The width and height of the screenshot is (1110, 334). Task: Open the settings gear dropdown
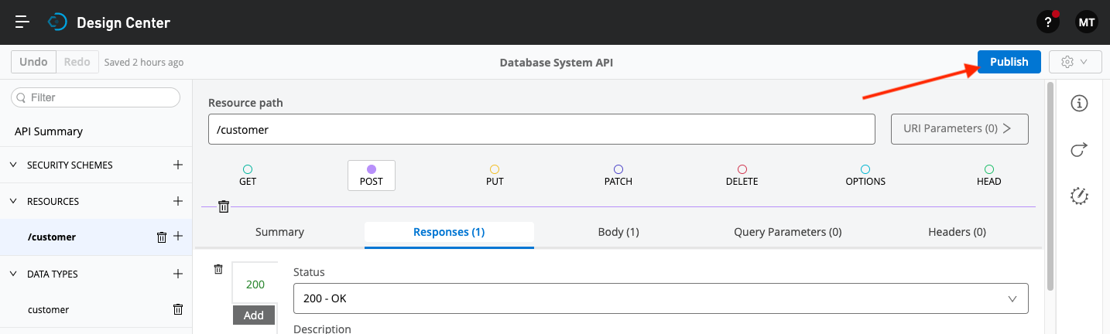click(1074, 62)
